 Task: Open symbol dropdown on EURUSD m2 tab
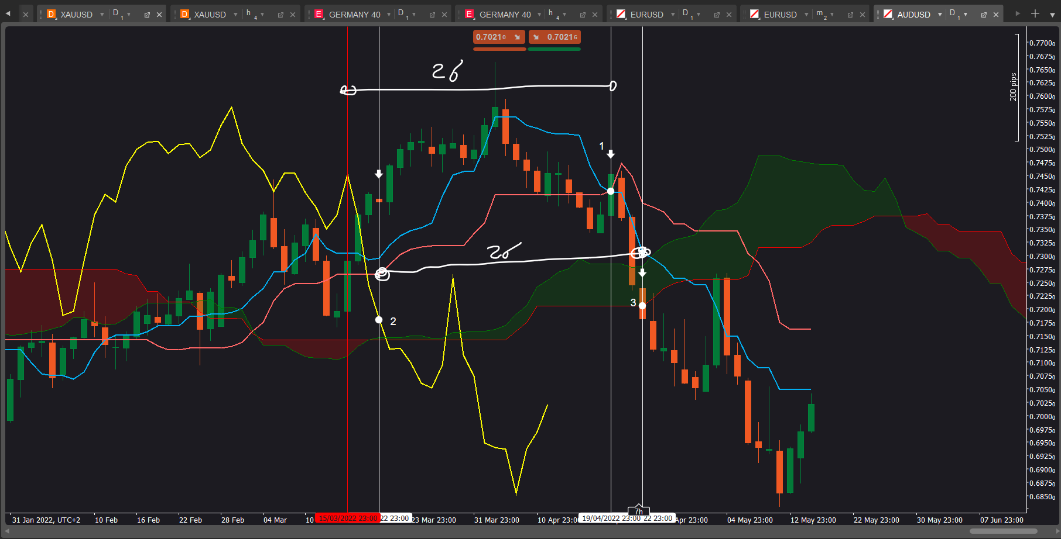pyautogui.click(x=806, y=15)
